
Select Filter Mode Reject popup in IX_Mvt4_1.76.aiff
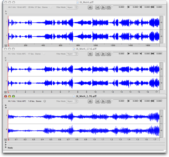point(72,101)
